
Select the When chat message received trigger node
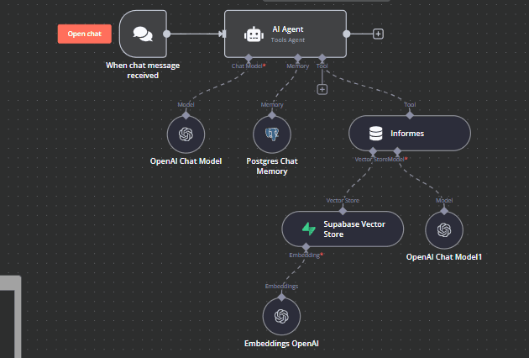(x=143, y=34)
